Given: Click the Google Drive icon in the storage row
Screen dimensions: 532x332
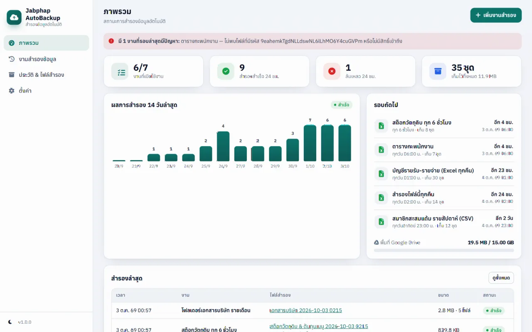Looking at the screenshot, I should [x=377, y=242].
